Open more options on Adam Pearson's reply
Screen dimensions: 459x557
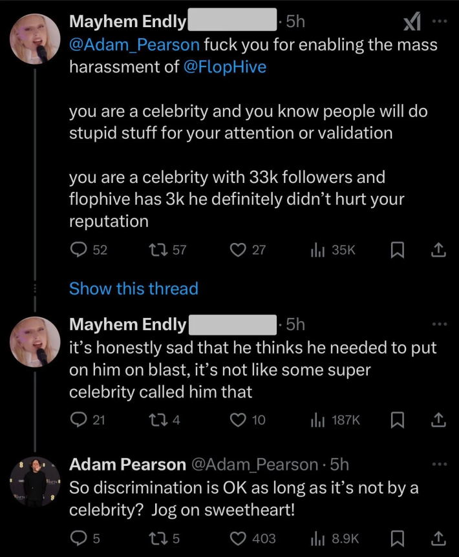(x=439, y=465)
